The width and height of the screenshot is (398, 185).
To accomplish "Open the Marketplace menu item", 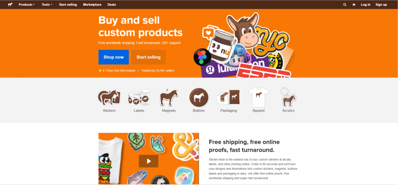I will 92,5.
